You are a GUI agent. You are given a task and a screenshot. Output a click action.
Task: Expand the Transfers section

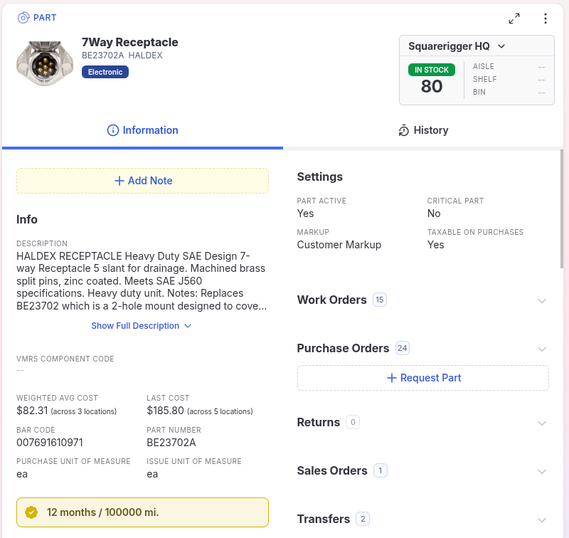(x=542, y=519)
